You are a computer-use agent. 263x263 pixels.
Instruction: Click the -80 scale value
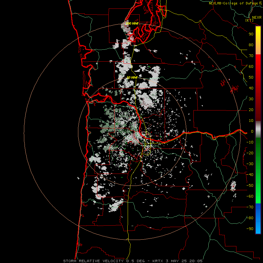[x=250, y=218]
